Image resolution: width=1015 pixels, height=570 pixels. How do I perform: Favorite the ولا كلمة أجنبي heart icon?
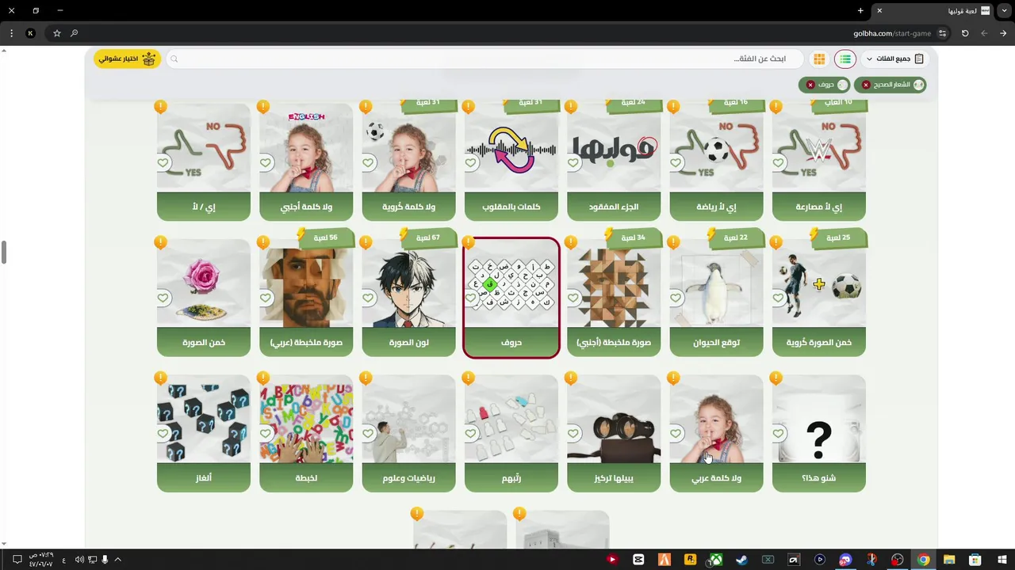266,163
